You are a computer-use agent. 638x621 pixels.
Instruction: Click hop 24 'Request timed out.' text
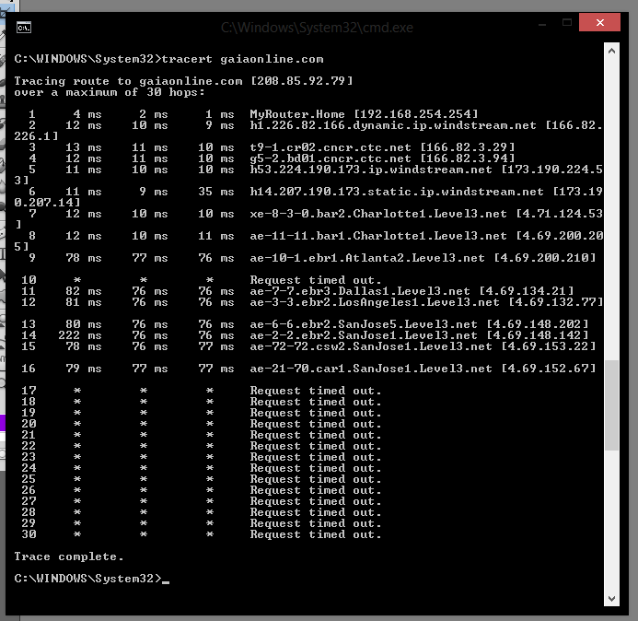coord(316,468)
